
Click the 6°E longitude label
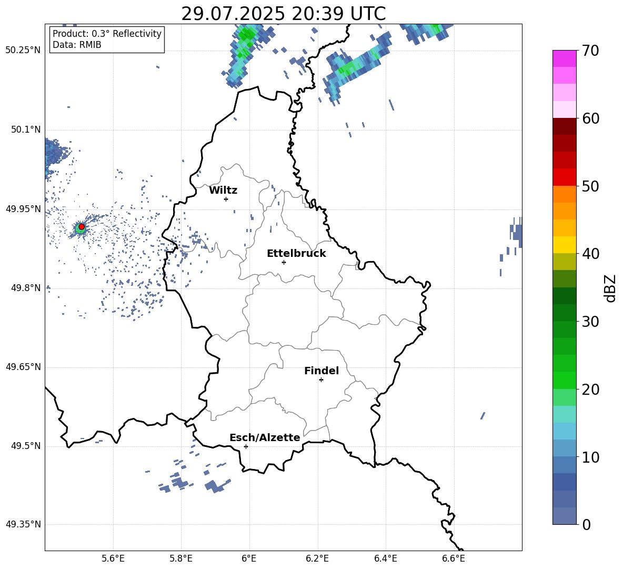click(x=249, y=558)
